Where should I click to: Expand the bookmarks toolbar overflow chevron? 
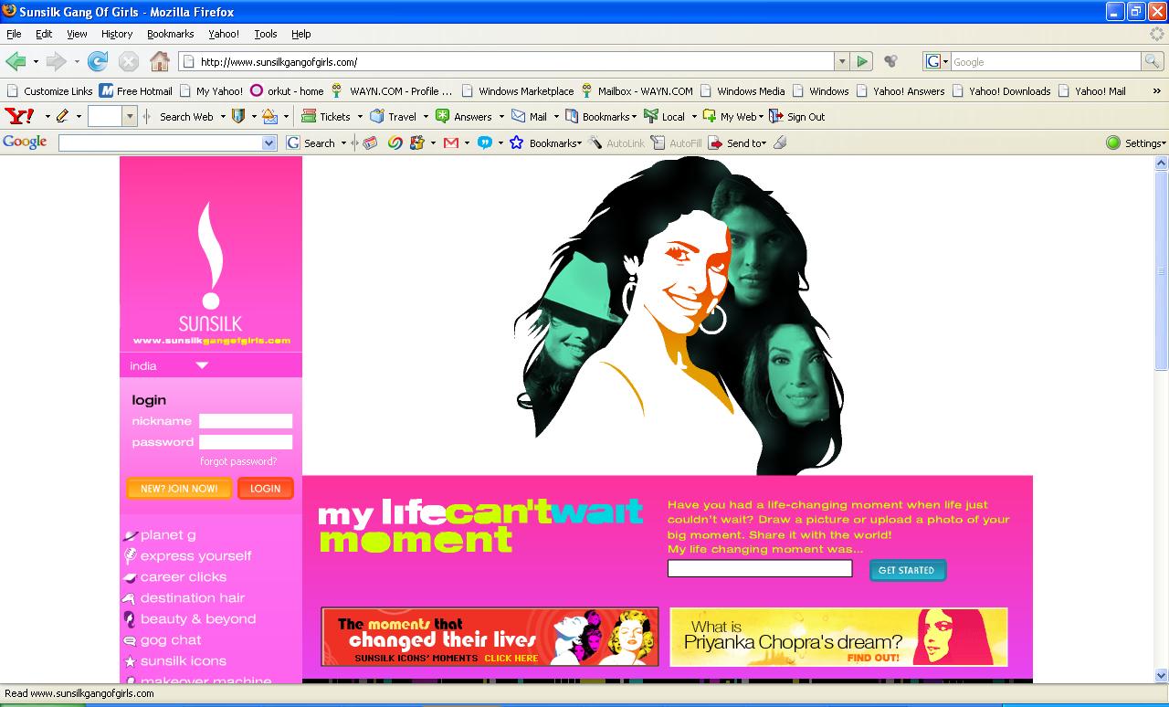pos(1156,90)
